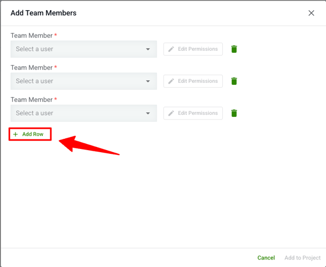This screenshot has height=267, width=326.
Task: Click the pencil icon in first row
Action: pos(172,49)
